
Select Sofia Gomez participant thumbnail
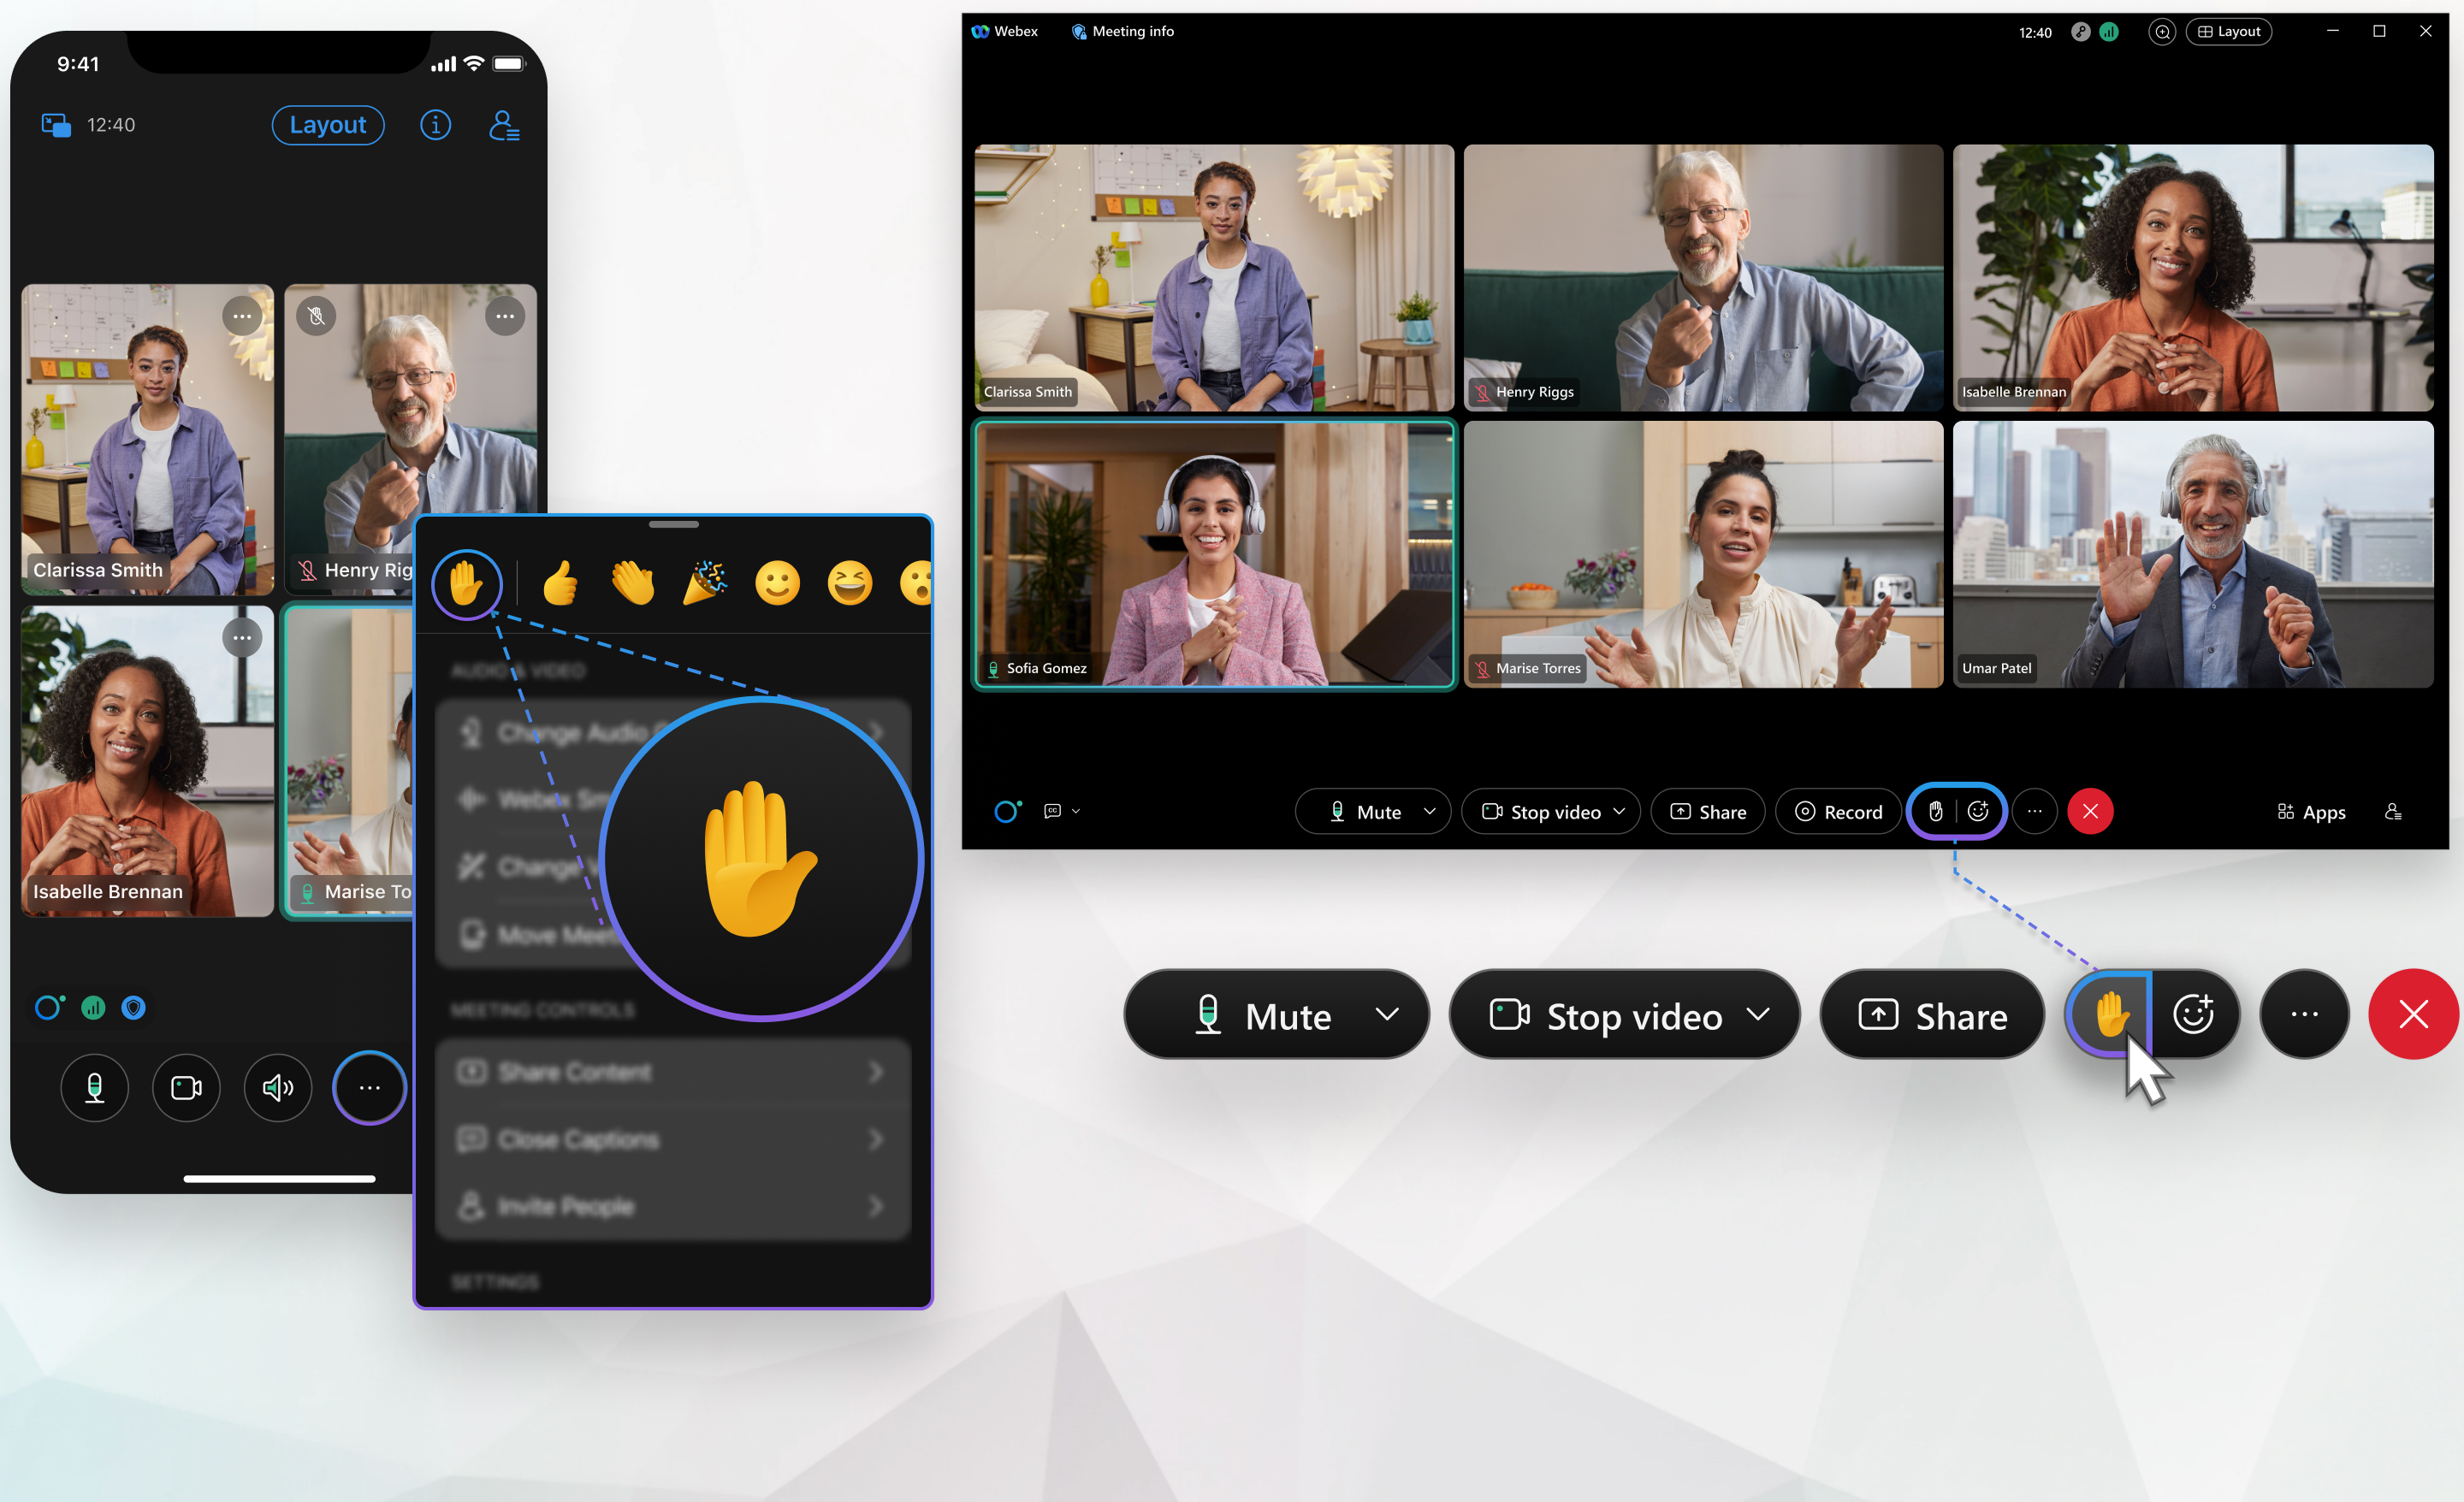[x=1214, y=554]
